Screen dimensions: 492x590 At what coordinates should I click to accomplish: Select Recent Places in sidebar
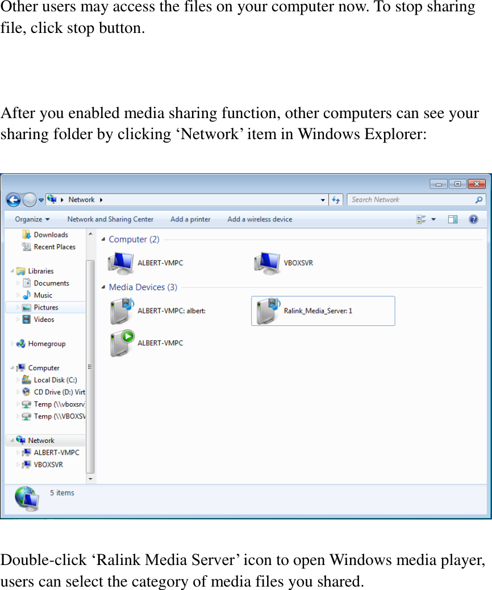click(x=49, y=247)
